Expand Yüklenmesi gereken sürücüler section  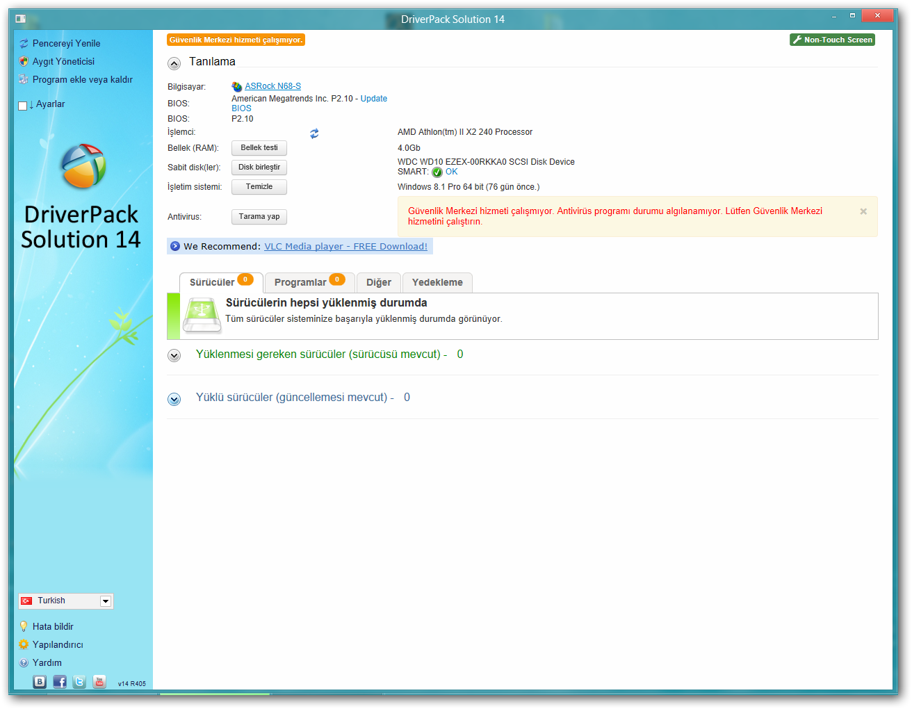[174, 355]
